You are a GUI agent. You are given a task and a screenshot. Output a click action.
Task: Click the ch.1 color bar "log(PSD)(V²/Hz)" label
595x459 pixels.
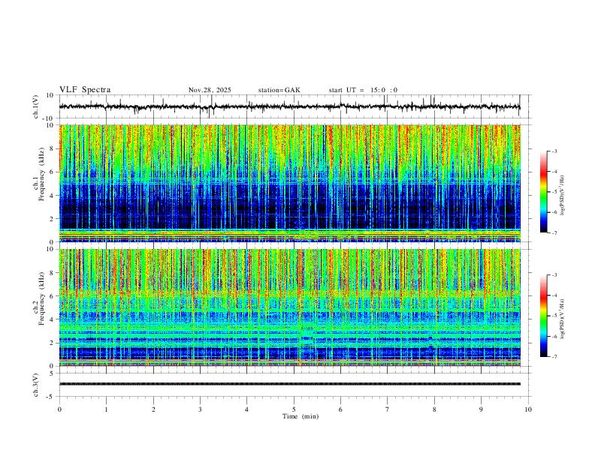(x=563, y=196)
